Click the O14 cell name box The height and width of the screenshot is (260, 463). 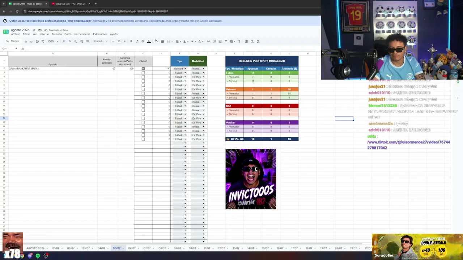(x=10, y=49)
